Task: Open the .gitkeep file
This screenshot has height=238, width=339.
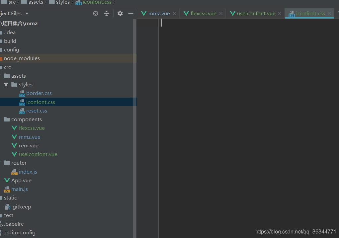Action: 21,207
